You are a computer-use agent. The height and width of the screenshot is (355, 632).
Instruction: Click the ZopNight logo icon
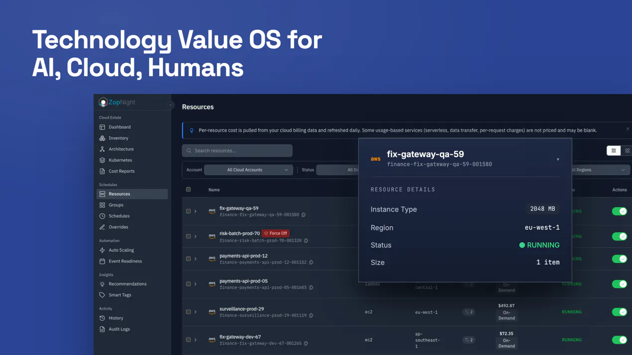pyautogui.click(x=103, y=102)
